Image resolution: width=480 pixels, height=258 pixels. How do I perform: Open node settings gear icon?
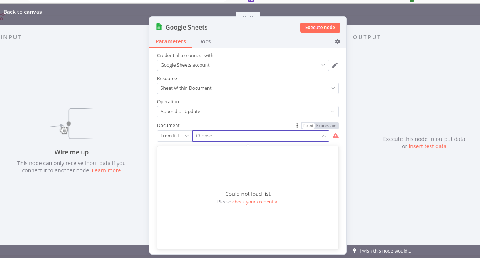(338, 41)
